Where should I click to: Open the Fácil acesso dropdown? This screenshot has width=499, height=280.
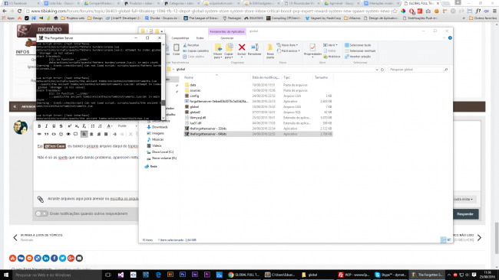(x=289, y=51)
